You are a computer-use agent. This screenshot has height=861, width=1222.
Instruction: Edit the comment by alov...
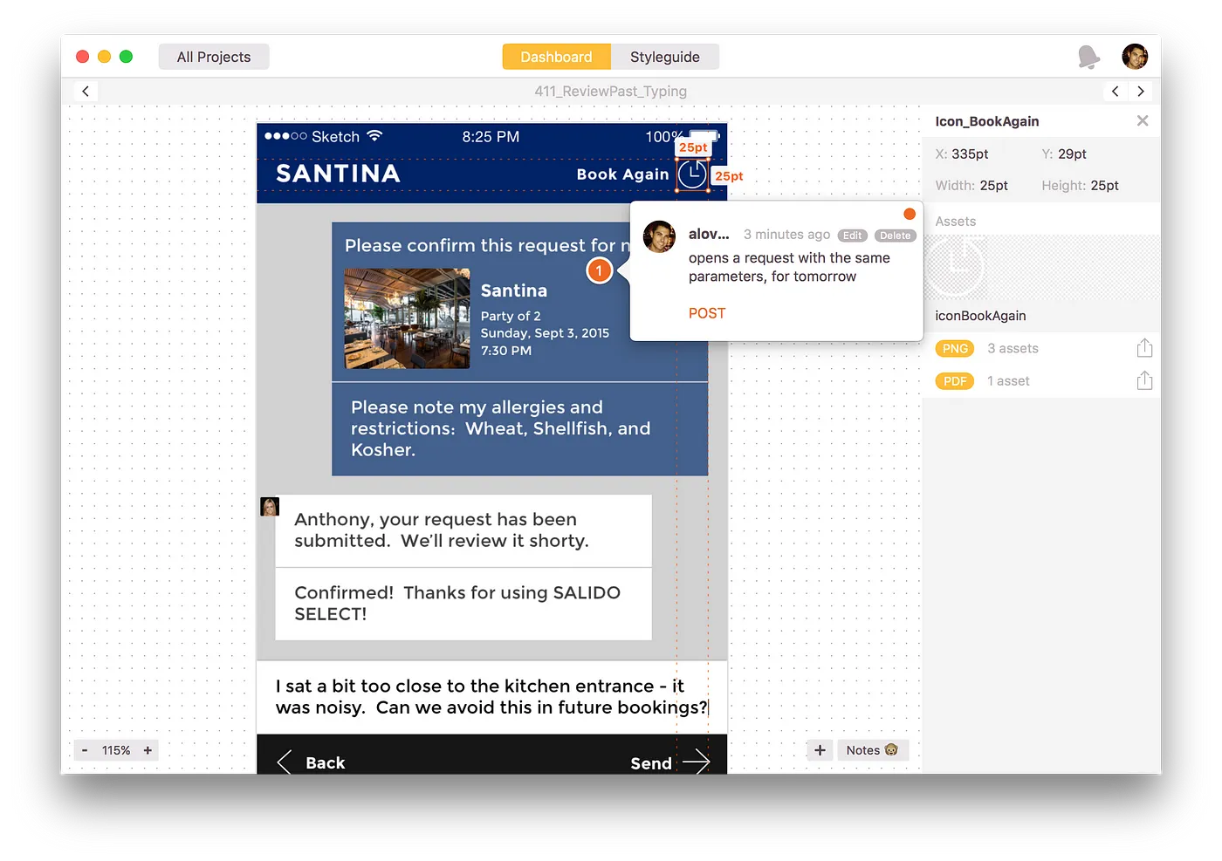click(x=852, y=236)
